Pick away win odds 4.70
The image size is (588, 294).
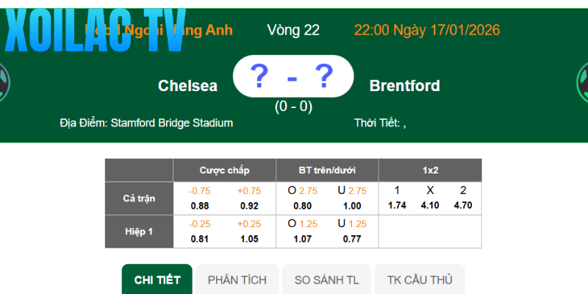463,206
